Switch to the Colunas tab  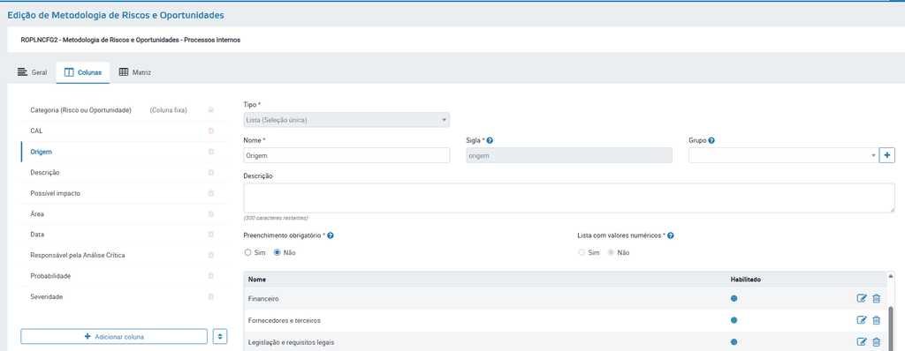click(83, 72)
